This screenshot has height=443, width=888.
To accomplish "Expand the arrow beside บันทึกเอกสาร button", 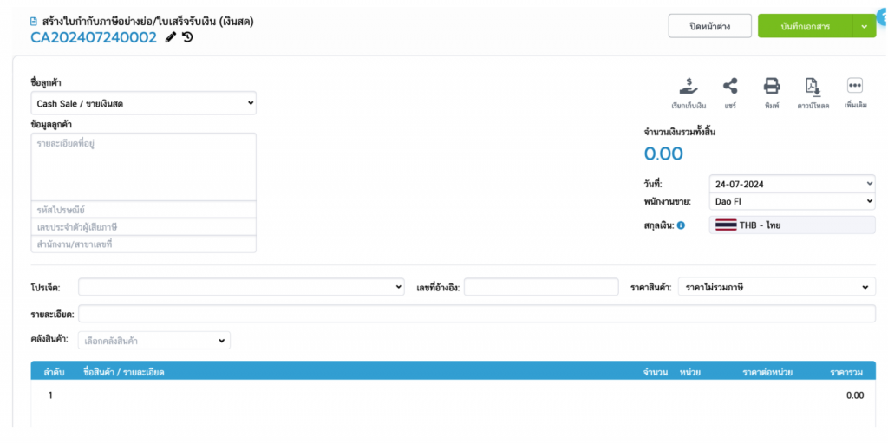I will click(865, 26).
